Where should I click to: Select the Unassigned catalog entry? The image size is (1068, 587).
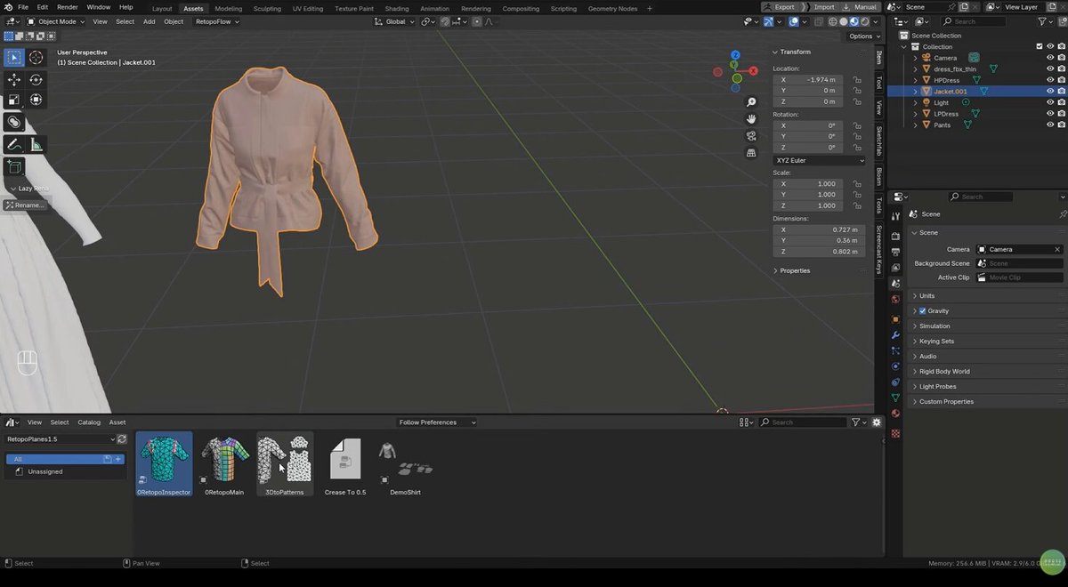[x=45, y=471]
